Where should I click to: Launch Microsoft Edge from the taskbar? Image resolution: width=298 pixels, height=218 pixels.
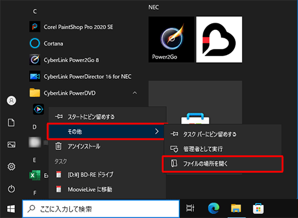coord(213,208)
